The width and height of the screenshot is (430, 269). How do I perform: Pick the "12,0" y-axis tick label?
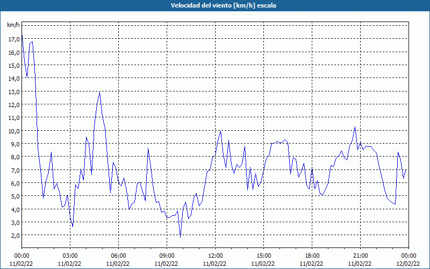point(15,105)
